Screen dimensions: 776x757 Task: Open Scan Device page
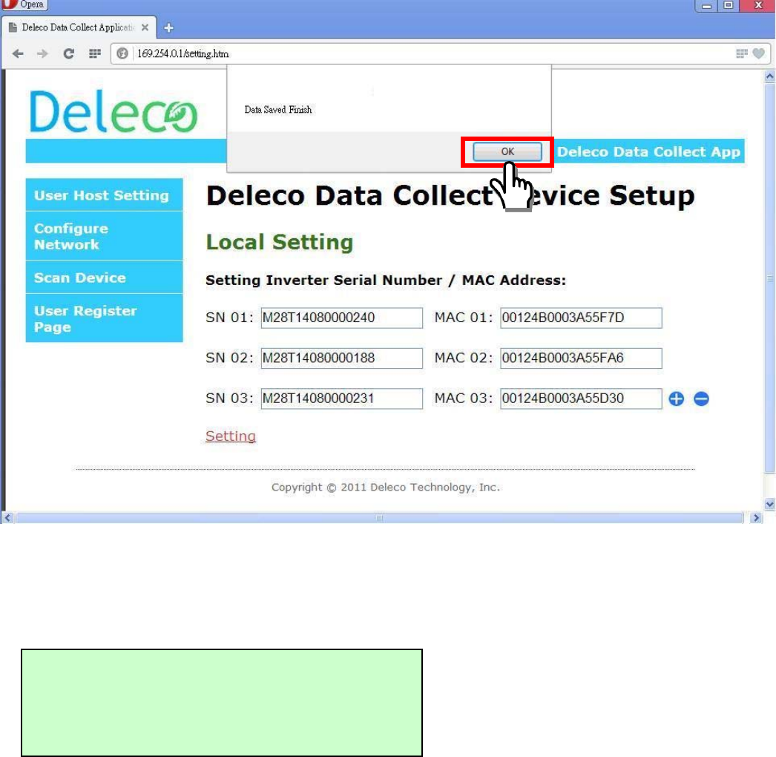click(104, 278)
